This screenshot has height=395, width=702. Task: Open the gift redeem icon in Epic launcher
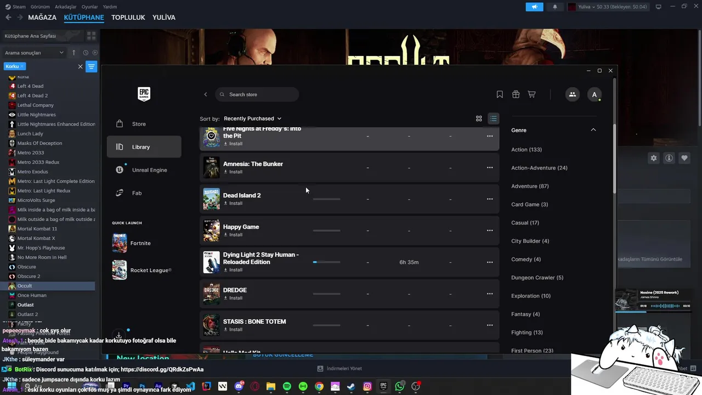point(516,94)
